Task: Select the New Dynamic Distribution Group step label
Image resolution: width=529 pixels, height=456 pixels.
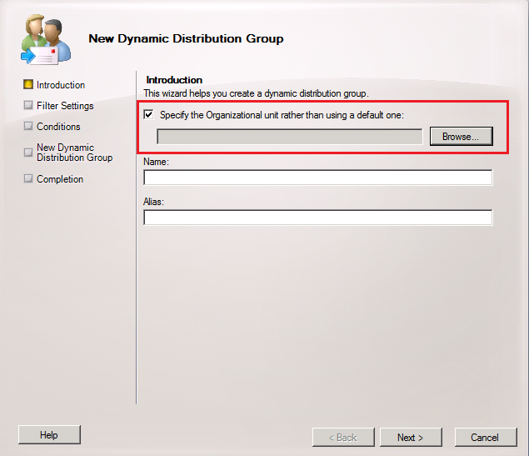Action: pos(74,153)
